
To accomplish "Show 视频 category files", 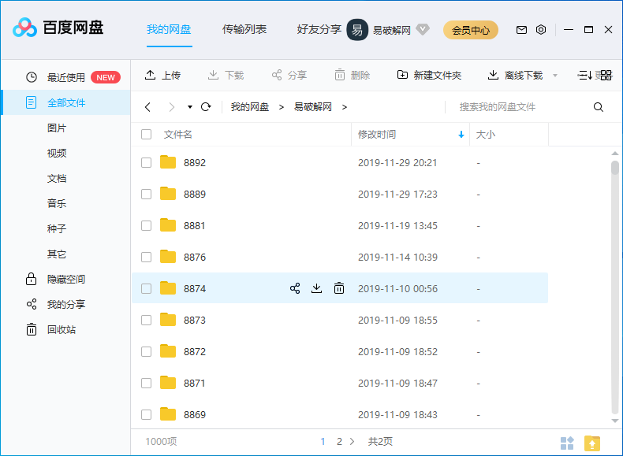I will (57, 154).
